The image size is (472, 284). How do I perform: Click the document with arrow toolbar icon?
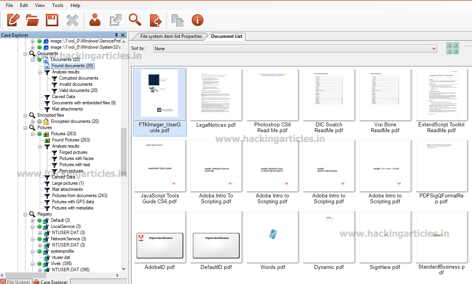point(156,20)
